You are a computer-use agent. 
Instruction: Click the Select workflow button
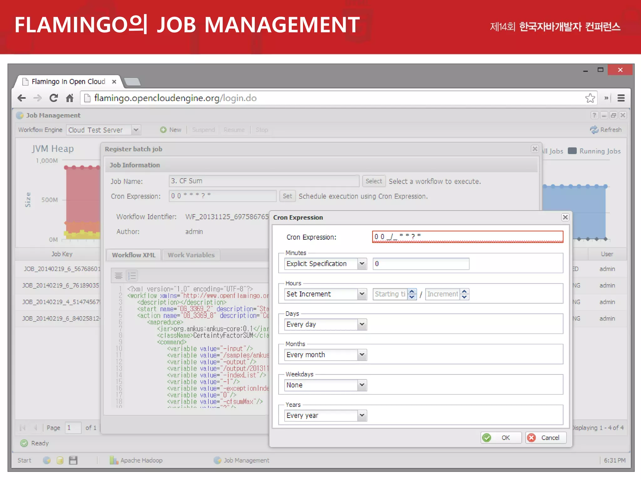coord(374,181)
